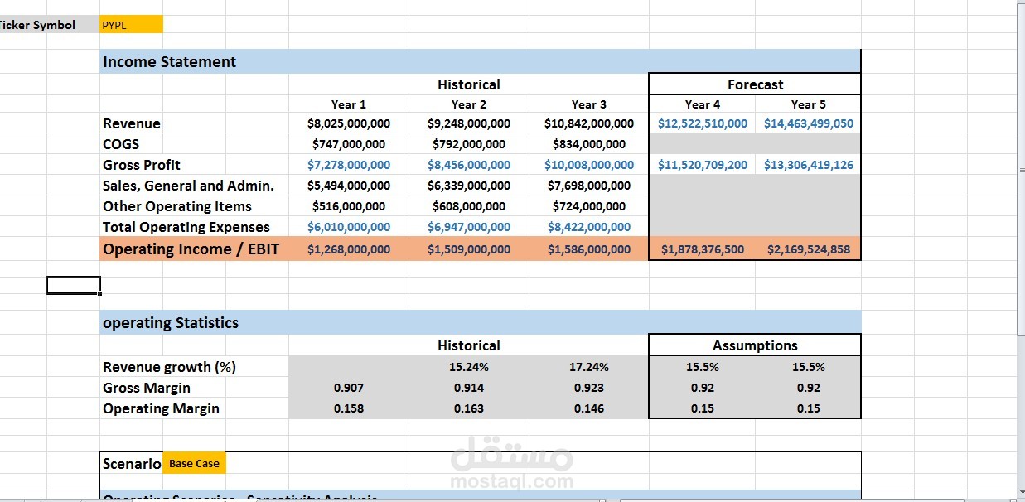Select forecast EBIT $2,169,524,858
This screenshot has width=1025, height=502.
pyautogui.click(x=809, y=249)
